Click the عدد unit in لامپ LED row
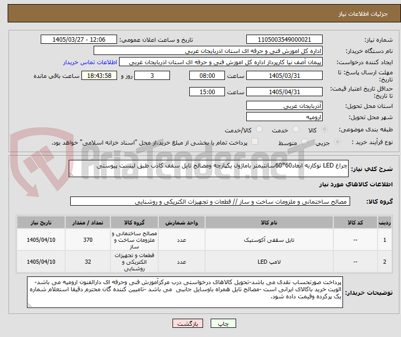This screenshot has width=401, height=337. point(182,262)
